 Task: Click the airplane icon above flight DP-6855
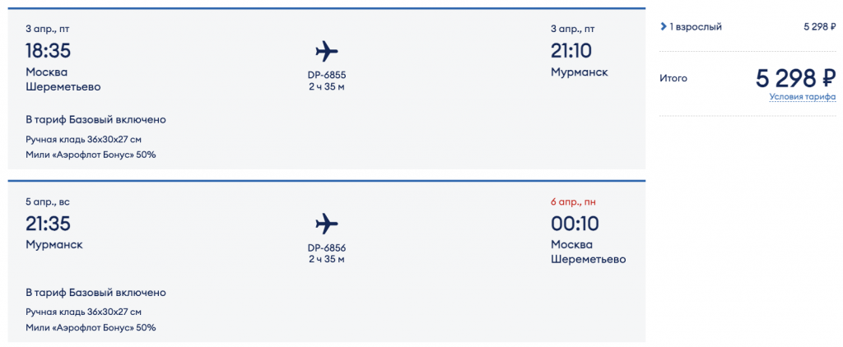[327, 51]
